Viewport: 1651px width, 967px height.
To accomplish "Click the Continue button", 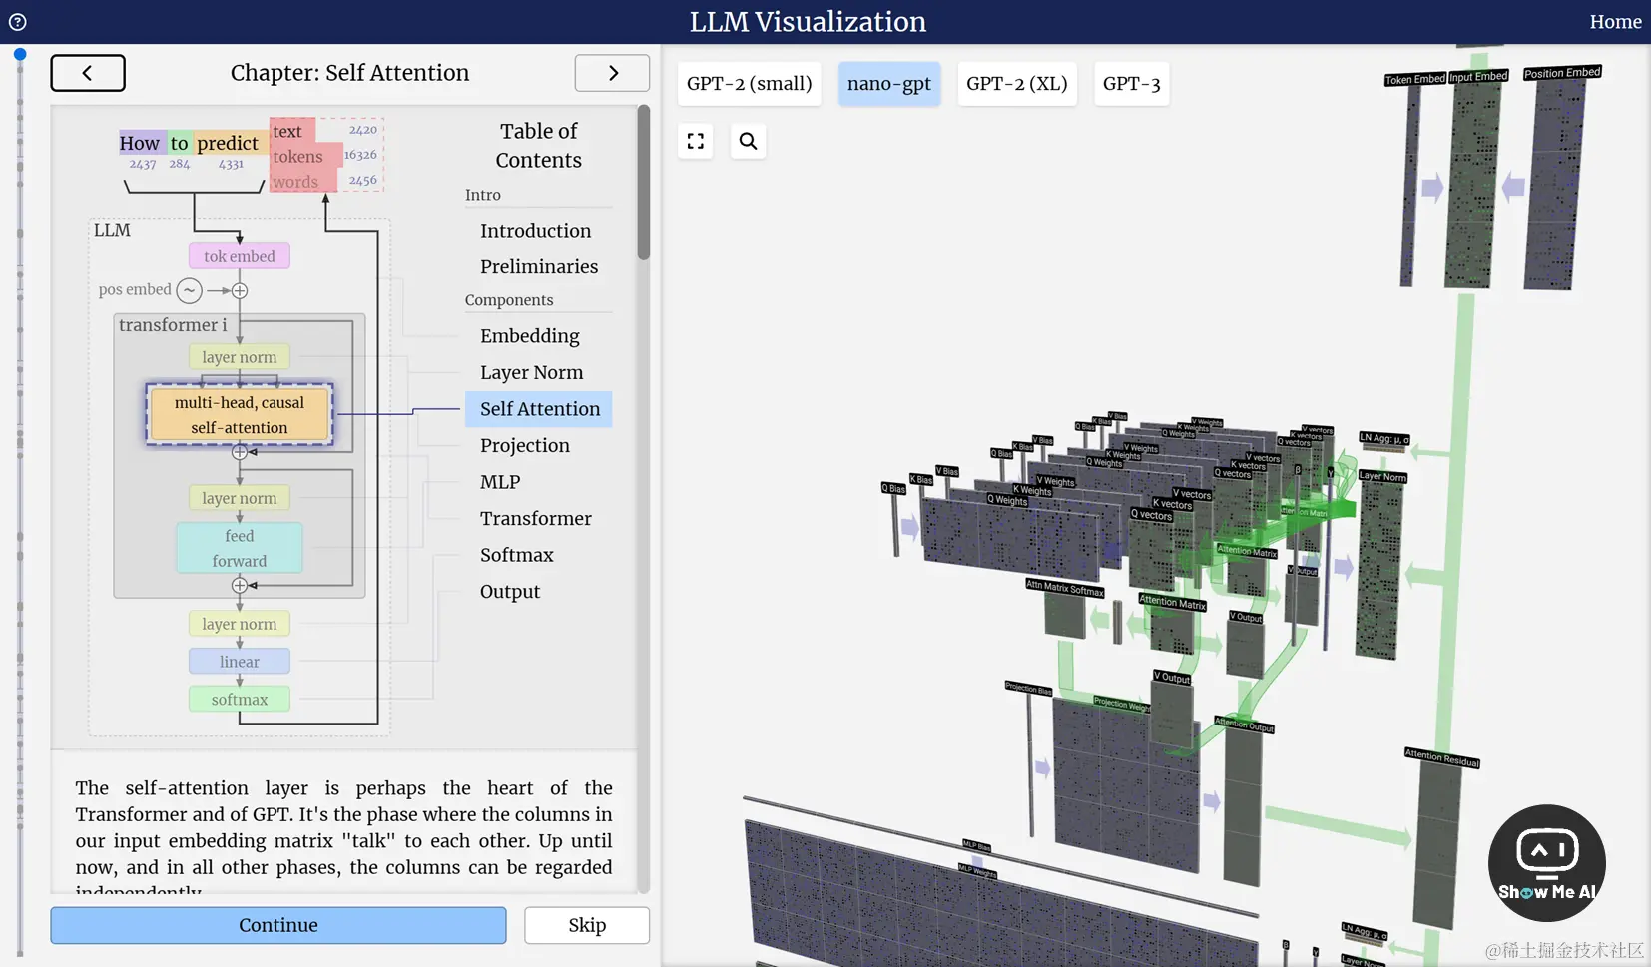I will click(x=278, y=925).
